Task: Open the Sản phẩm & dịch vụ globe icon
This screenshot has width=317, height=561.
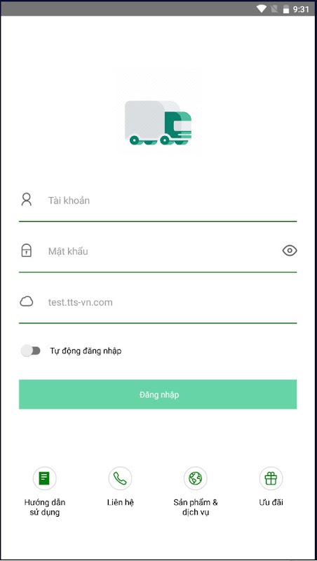Action: click(x=196, y=478)
